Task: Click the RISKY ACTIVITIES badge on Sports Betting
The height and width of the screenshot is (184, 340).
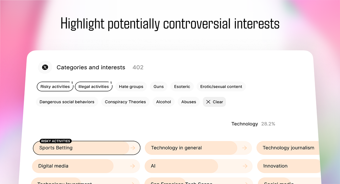Action: pos(56,141)
